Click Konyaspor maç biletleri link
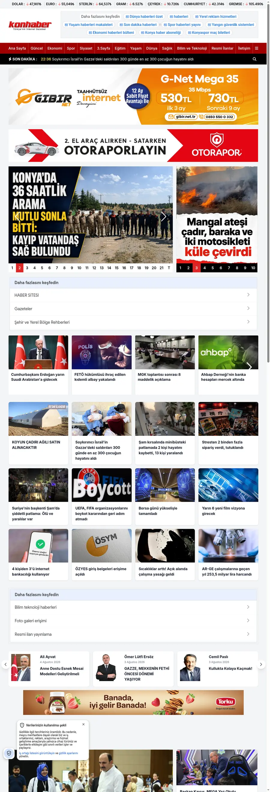Viewport: 270px width, 792px height. [208, 32]
